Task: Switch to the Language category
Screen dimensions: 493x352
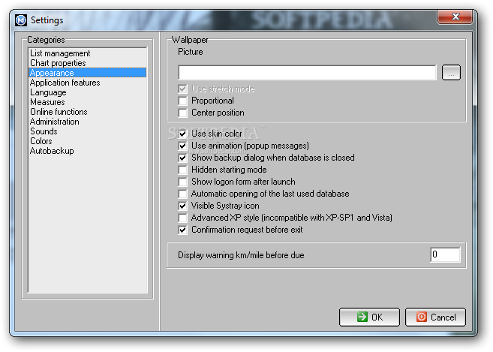Action: click(87, 92)
